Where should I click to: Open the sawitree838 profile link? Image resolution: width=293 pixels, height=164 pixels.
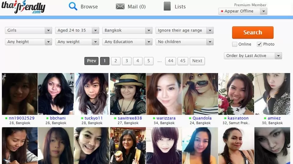[130, 118]
